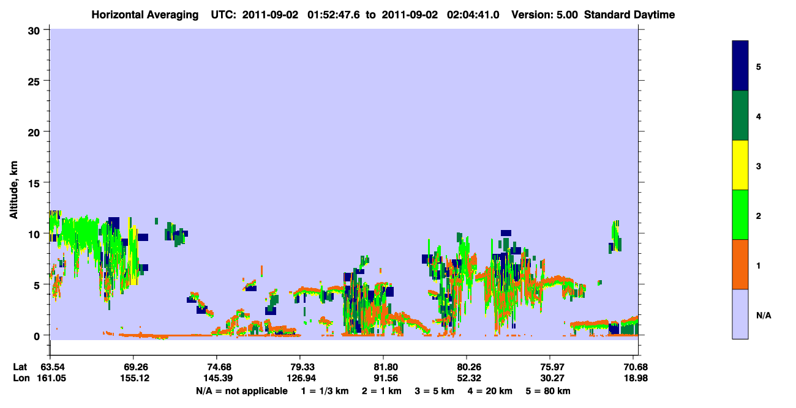Click the y-axis tick label '25'
Viewport: 796px width, 408px height.
point(34,81)
